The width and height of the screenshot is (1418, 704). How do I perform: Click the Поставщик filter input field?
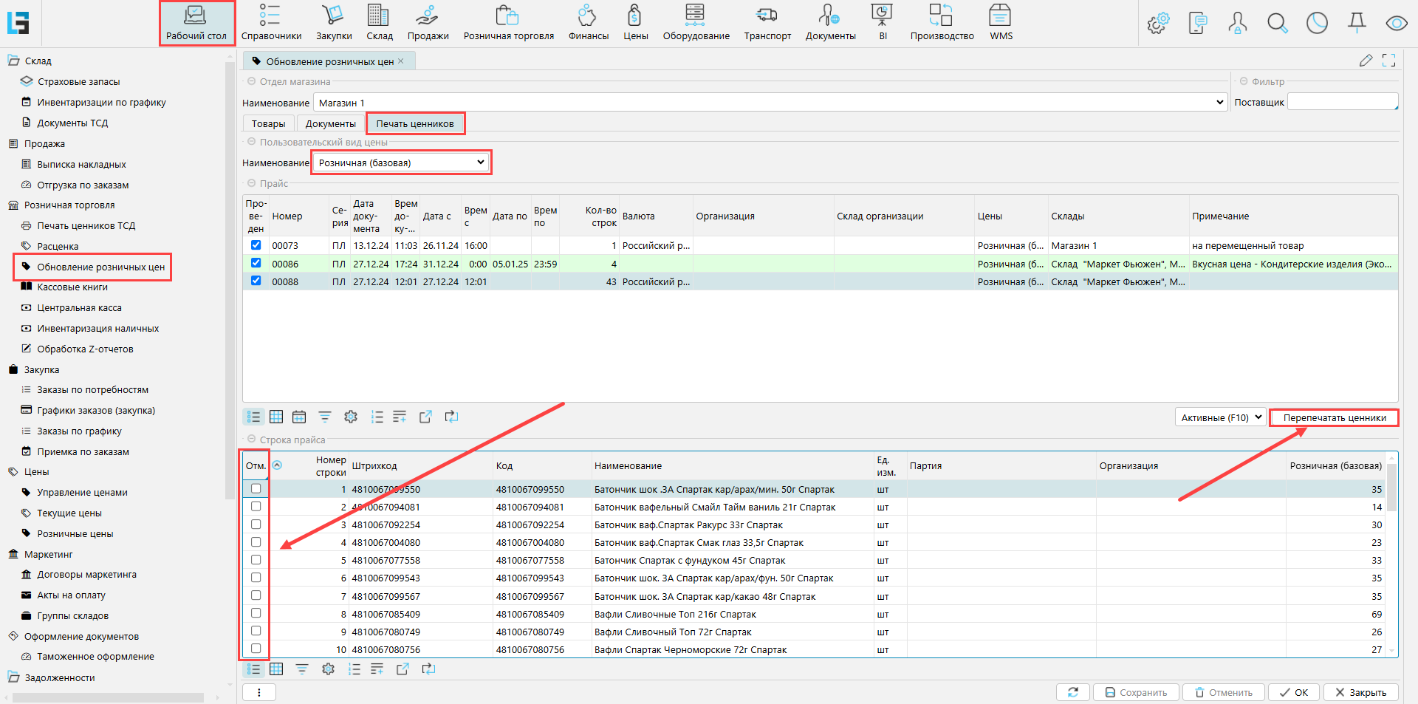tap(1342, 103)
